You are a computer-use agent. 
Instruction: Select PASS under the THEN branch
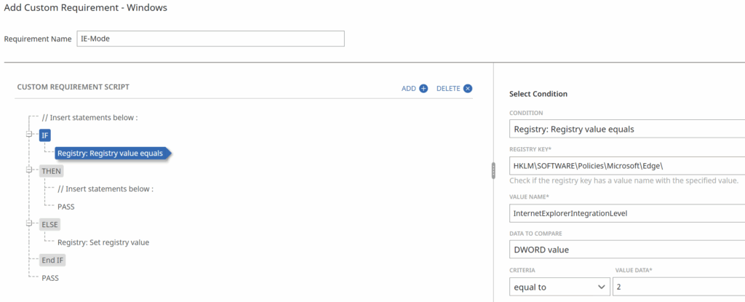tap(66, 207)
